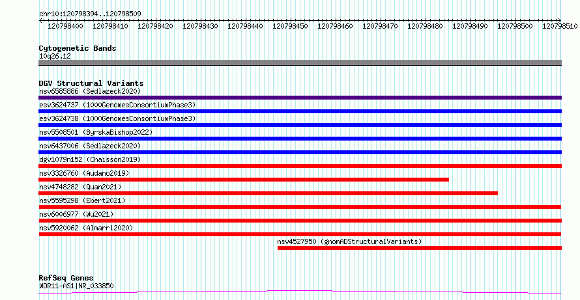Open the WDR11-AS1|NR_033850 gene label
580x300 pixels.
tap(76, 286)
